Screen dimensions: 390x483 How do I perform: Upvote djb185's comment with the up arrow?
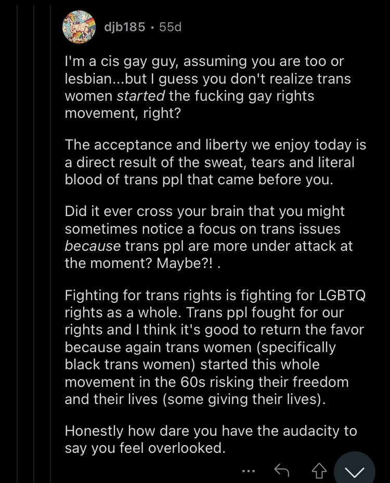pyautogui.click(x=319, y=471)
